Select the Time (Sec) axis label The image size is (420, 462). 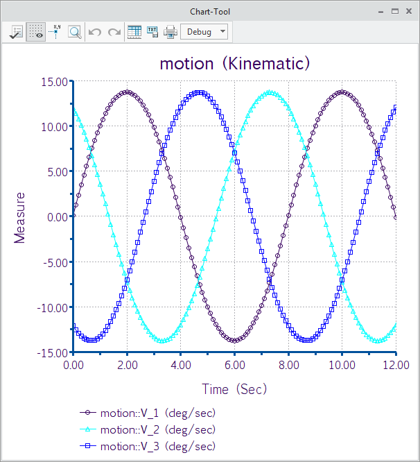pyautogui.click(x=234, y=389)
